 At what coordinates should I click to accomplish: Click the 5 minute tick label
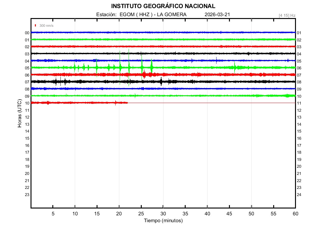(x=53, y=214)
